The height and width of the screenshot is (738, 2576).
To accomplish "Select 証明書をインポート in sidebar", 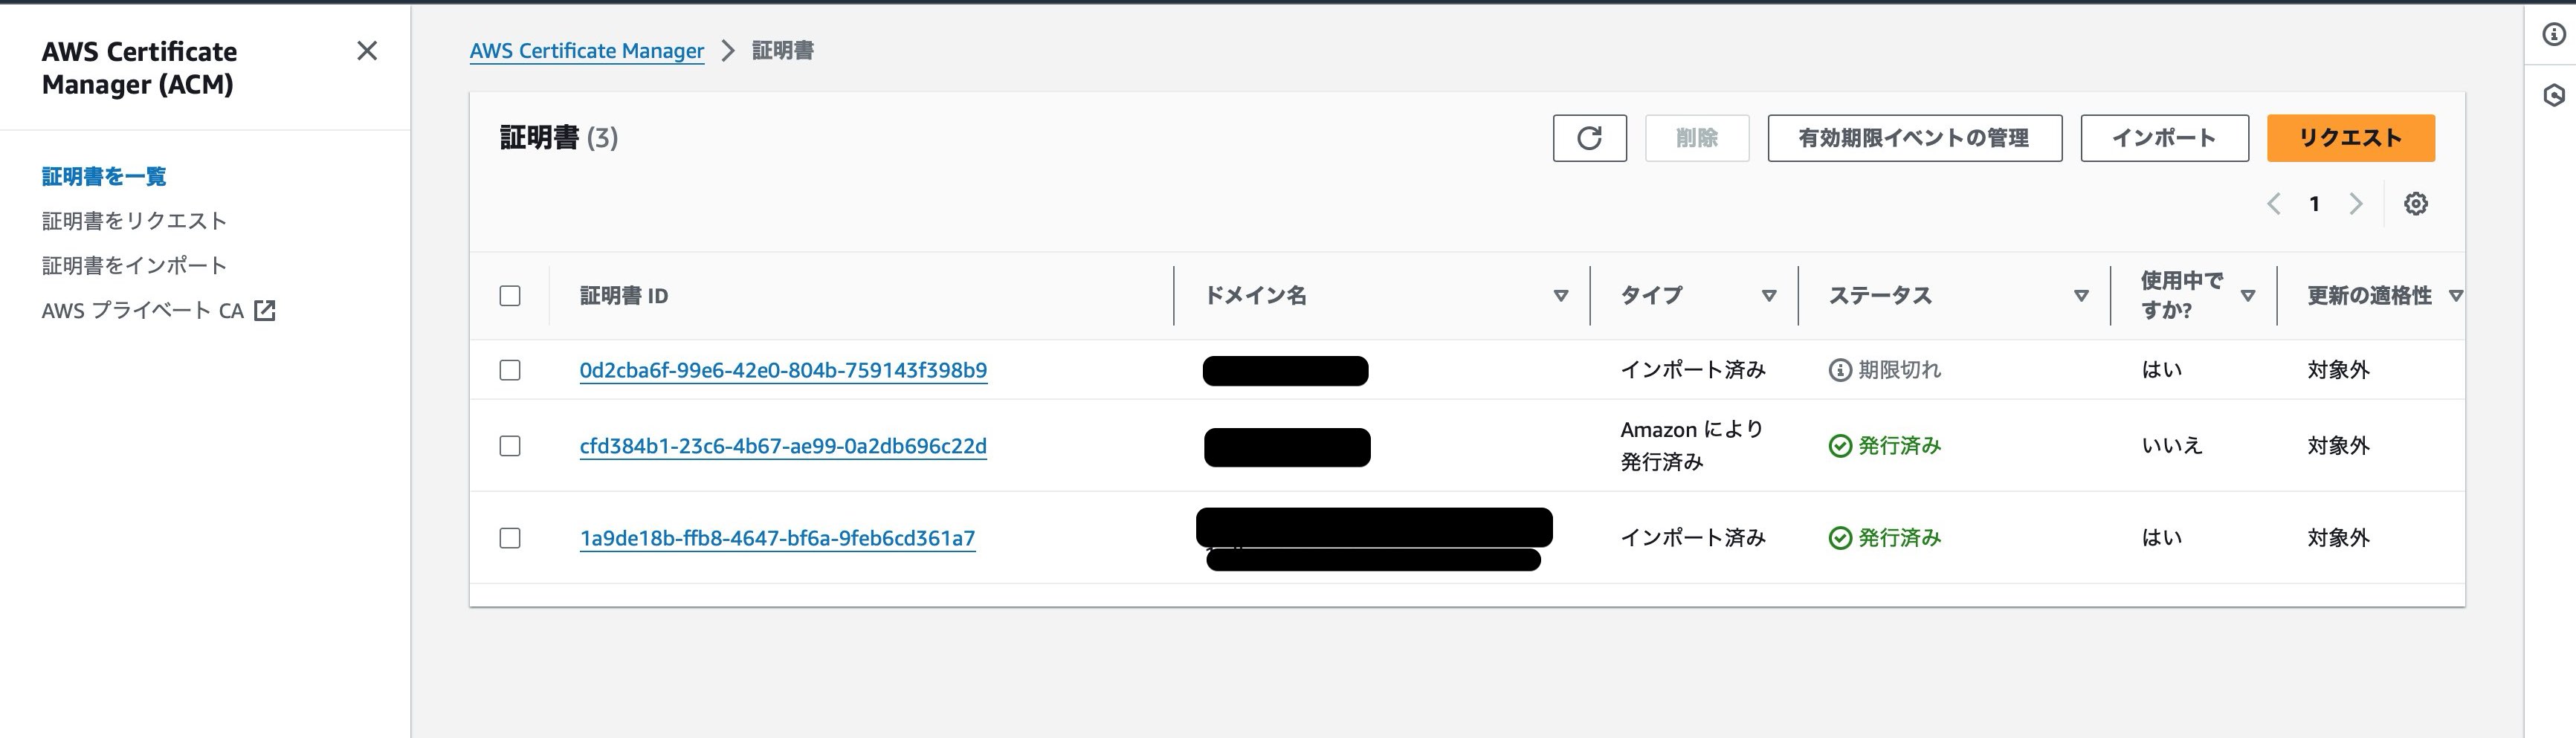I will click(x=134, y=266).
